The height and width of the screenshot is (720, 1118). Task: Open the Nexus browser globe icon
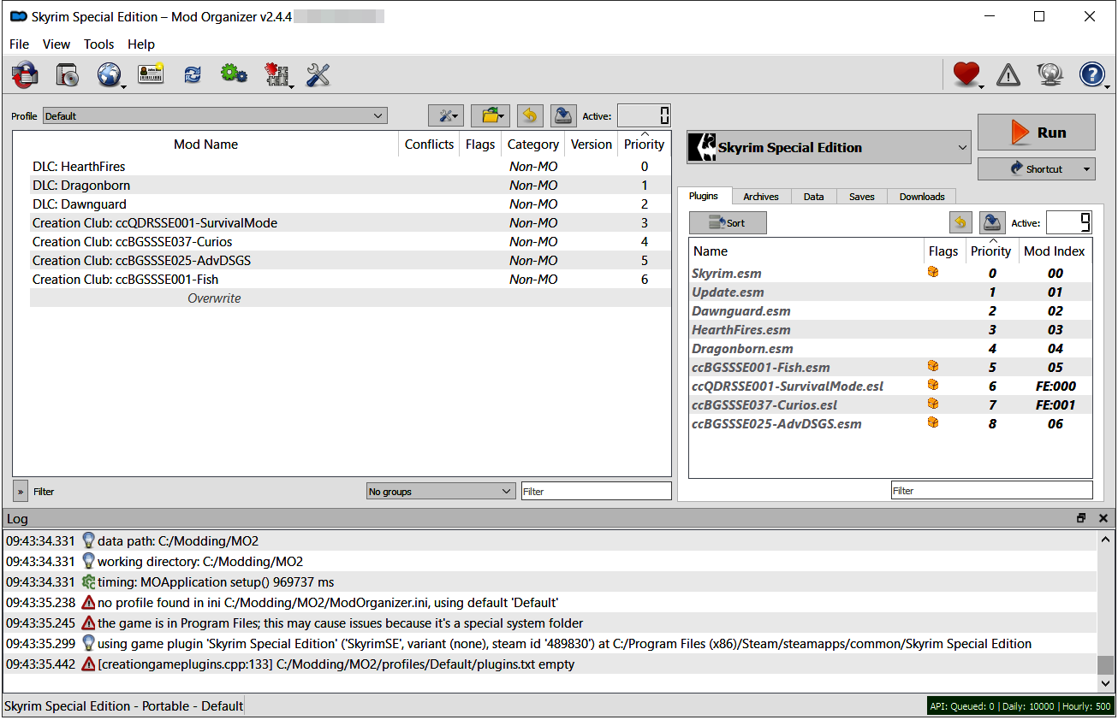click(109, 74)
